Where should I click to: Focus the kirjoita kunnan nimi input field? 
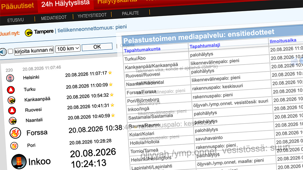pos(34,51)
